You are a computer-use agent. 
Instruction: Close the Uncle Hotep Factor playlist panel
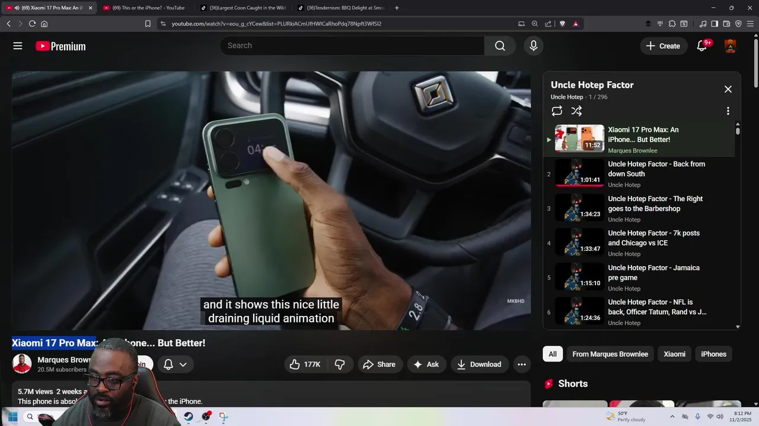pyautogui.click(x=728, y=89)
